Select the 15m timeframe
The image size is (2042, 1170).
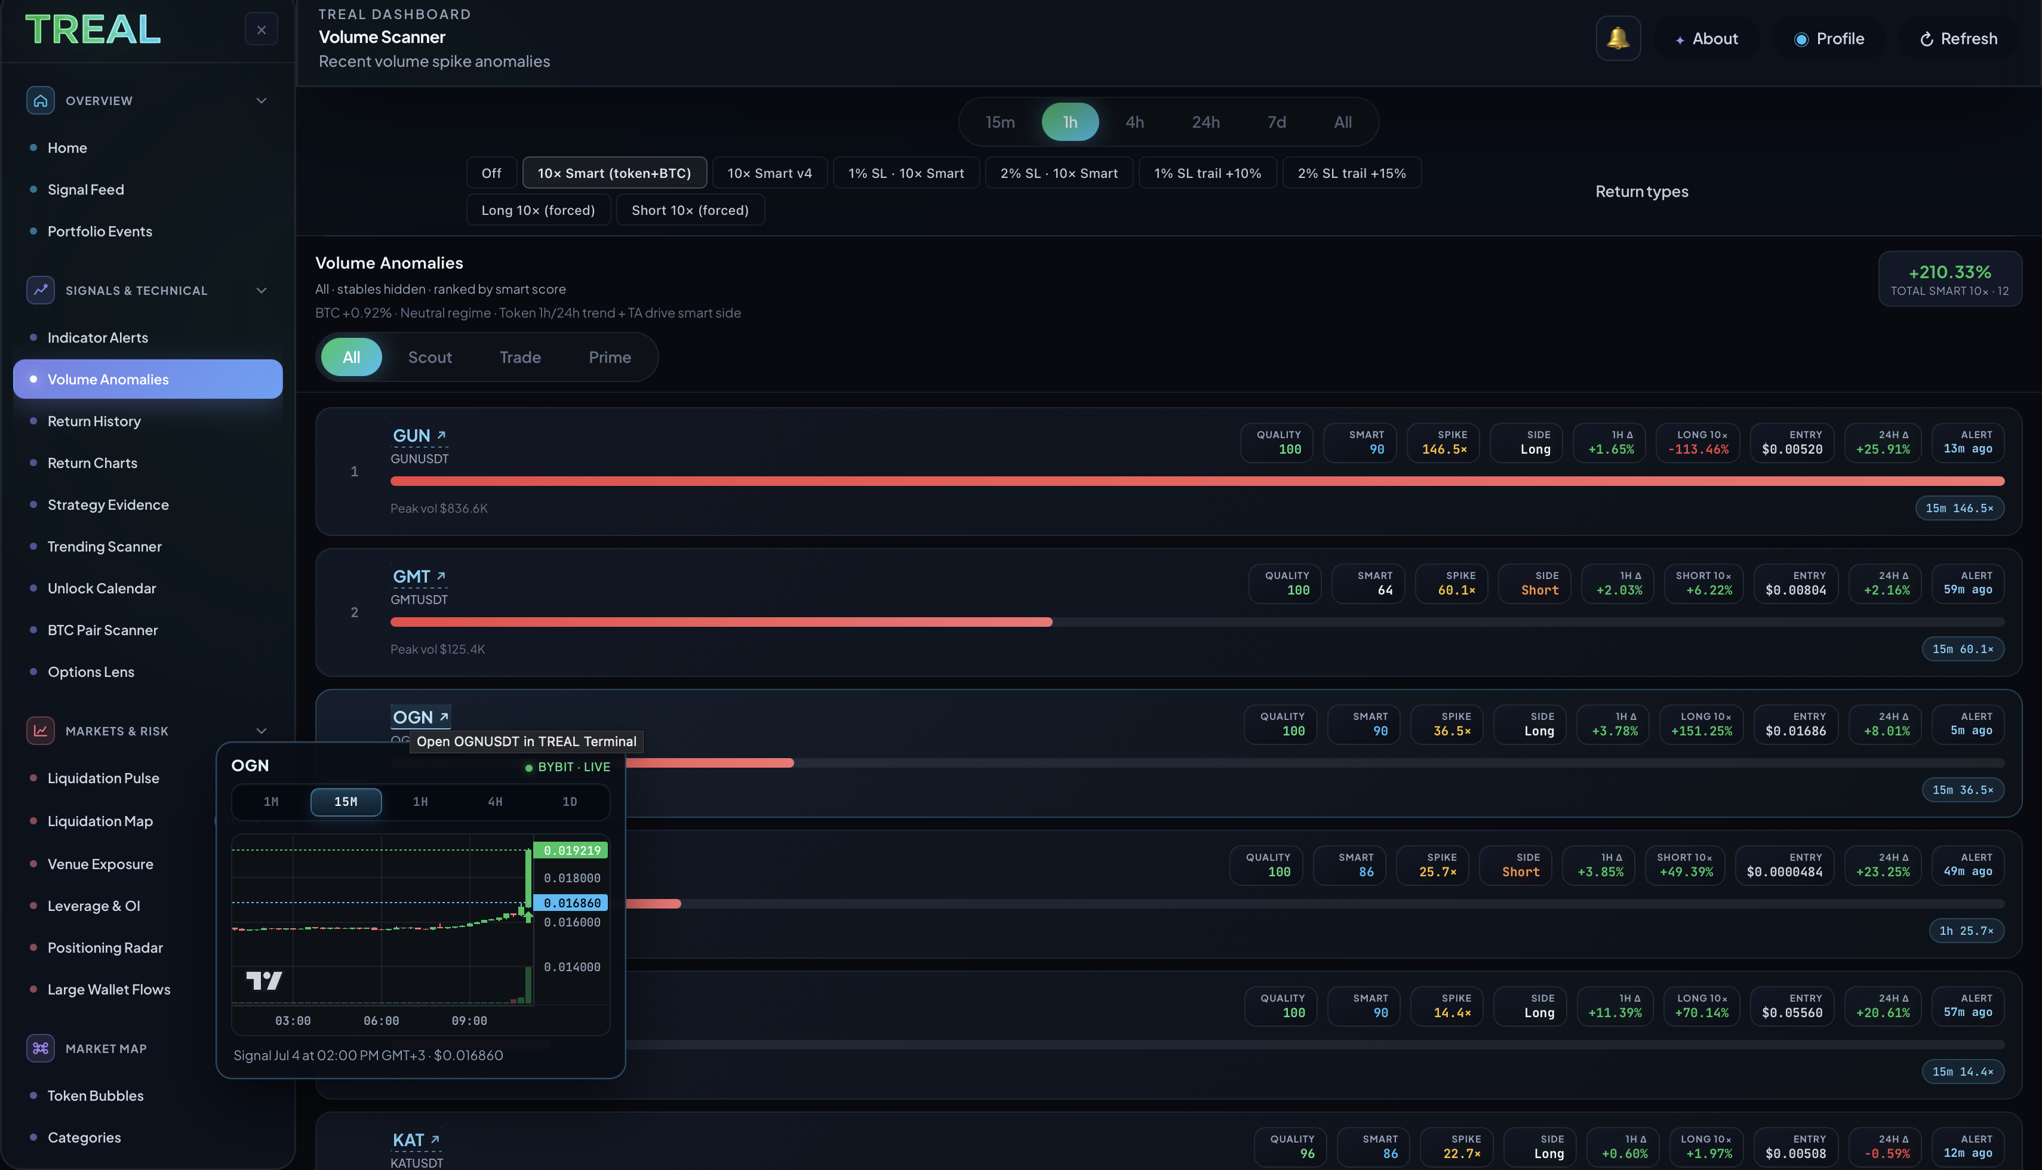[1000, 122]
